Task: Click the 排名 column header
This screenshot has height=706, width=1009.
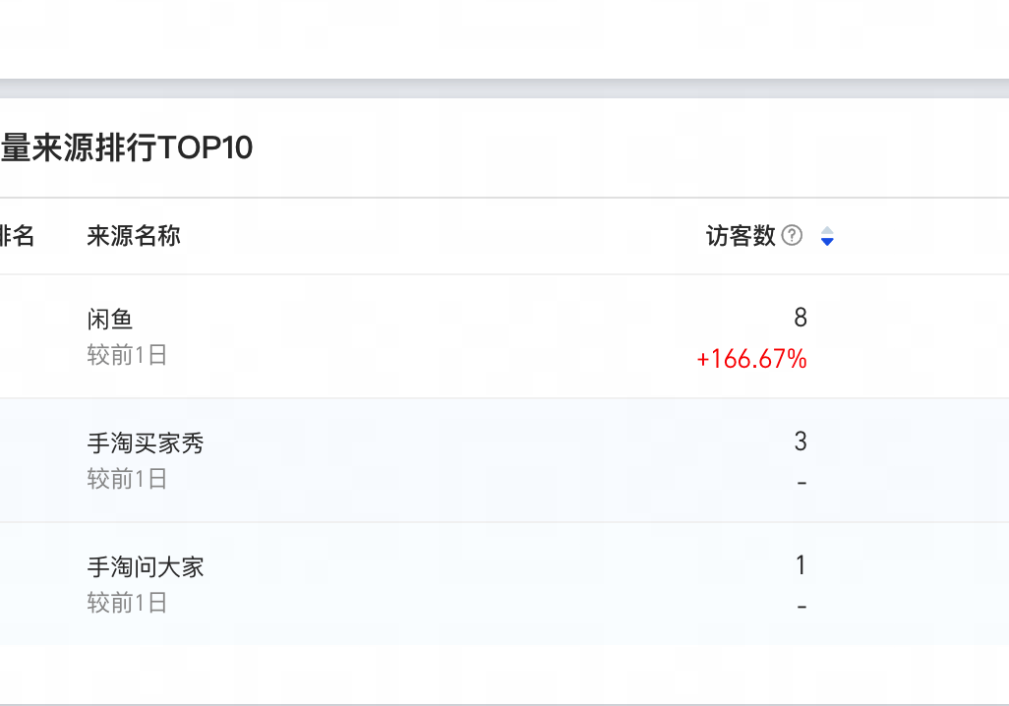Action: [17, 236]
